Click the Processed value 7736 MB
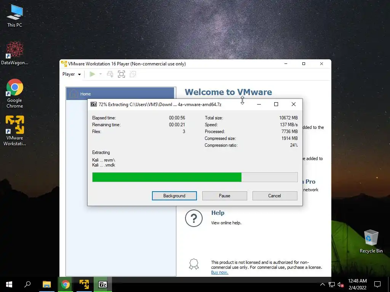 [x=289, y=131]
